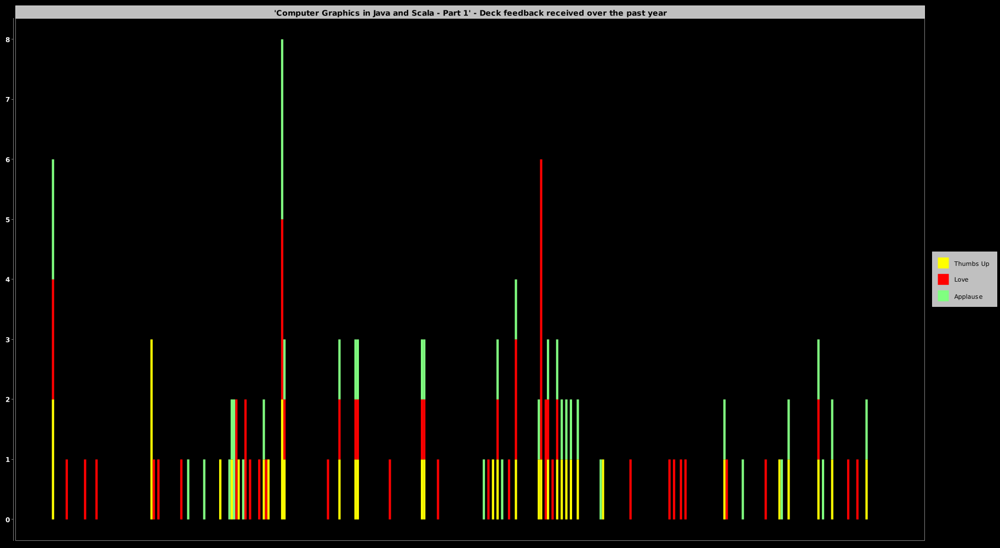Image resolution: width=1000 pixels, height=548 pixels.
Task: Click the y-axis label 4
Action: pyautogui.click(x=8, y=279)
